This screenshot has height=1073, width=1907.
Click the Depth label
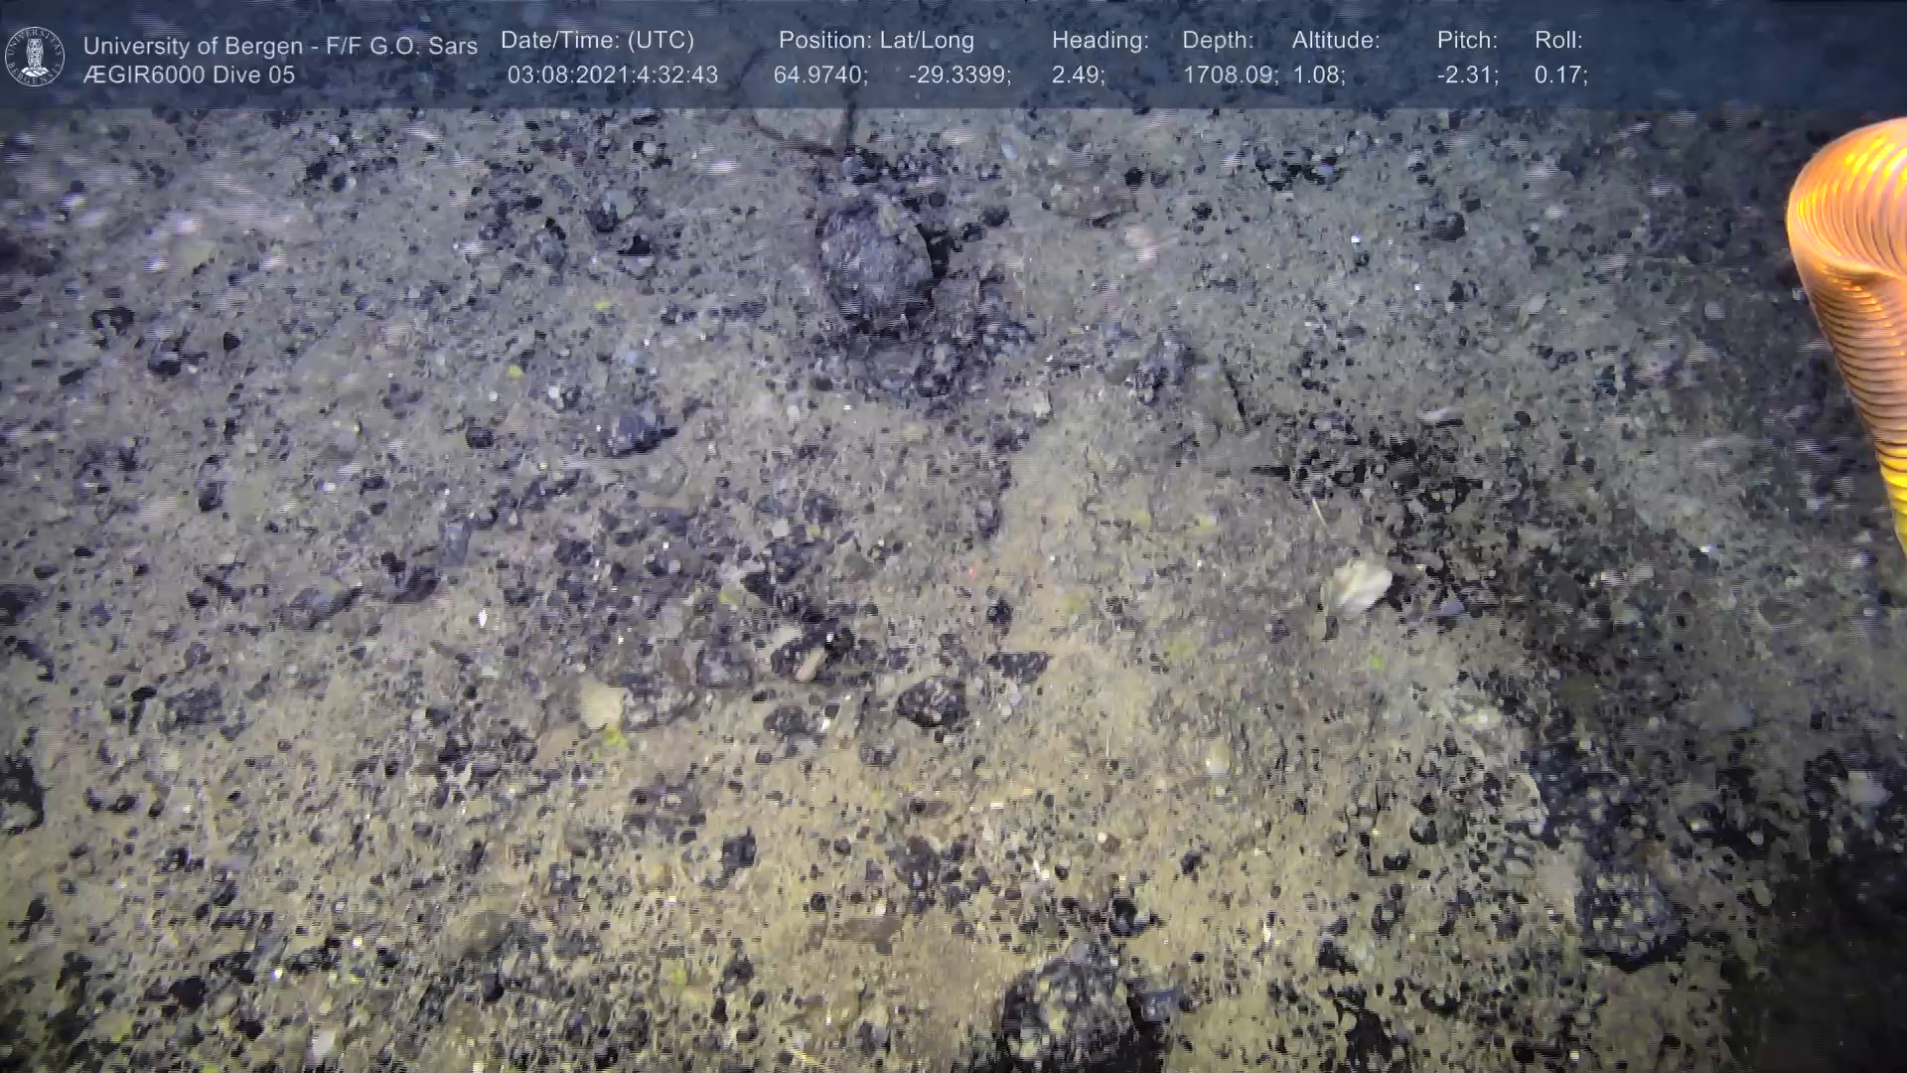(x=1218, y=41)
